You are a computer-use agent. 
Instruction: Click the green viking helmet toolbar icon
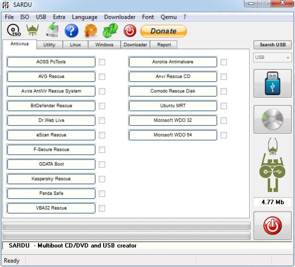(33, 30)
